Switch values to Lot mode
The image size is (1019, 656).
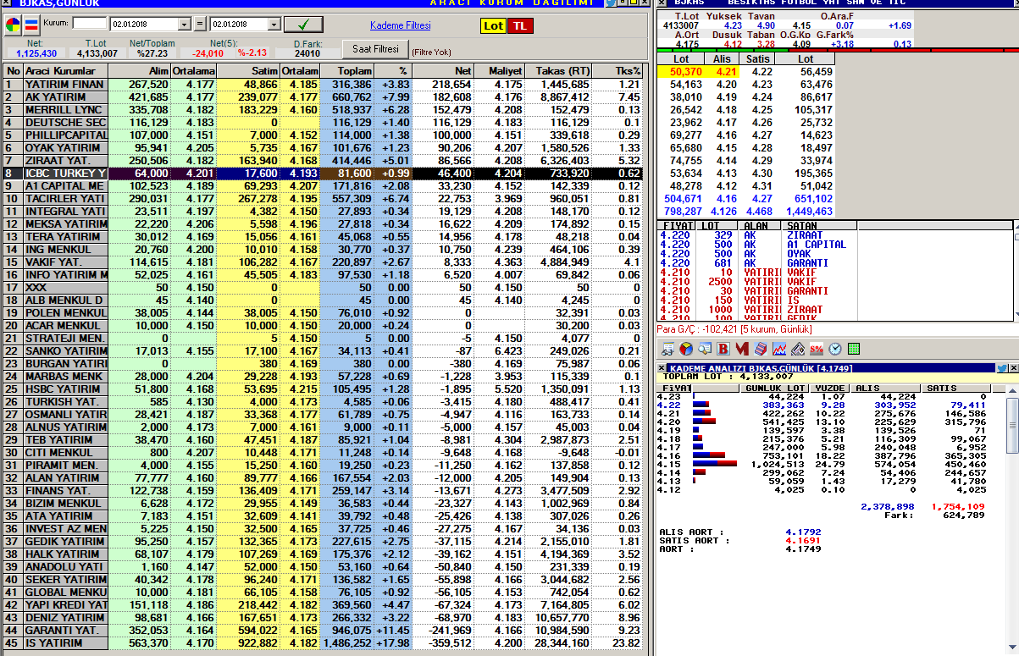(x=493, y=25)
